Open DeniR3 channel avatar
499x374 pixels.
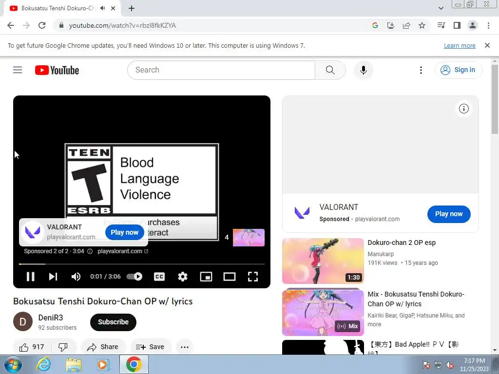(x=23, y=321)
